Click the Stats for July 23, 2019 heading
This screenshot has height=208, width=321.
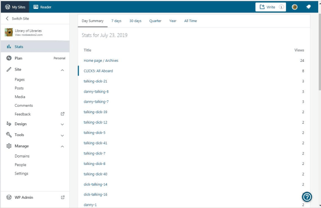(104, 35)
